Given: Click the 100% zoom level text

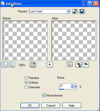Looking at the screenshot, I should click(x=22, y=65).
